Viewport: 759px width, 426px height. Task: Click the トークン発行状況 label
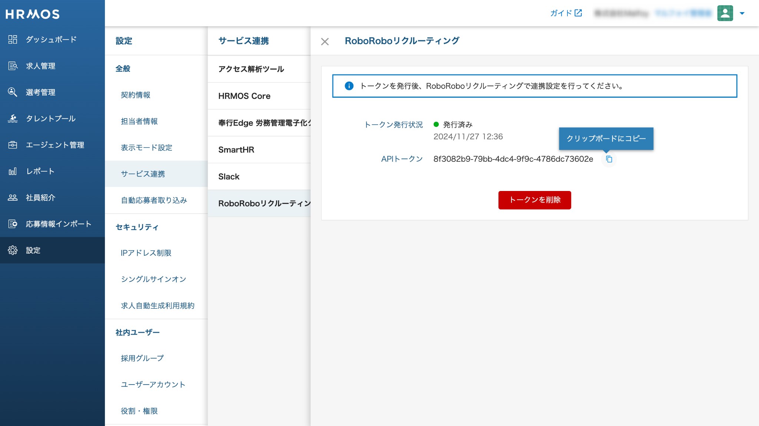[x=393, y=125]
